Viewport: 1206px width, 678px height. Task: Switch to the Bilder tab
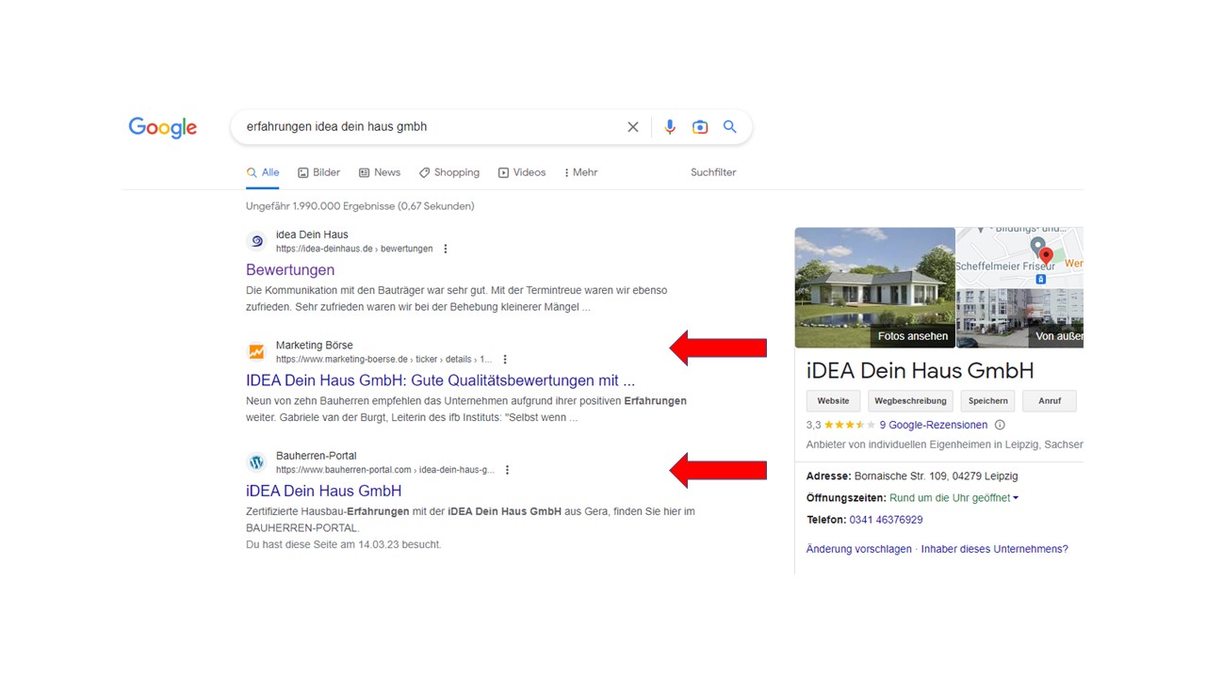click(x=319, y=172)
